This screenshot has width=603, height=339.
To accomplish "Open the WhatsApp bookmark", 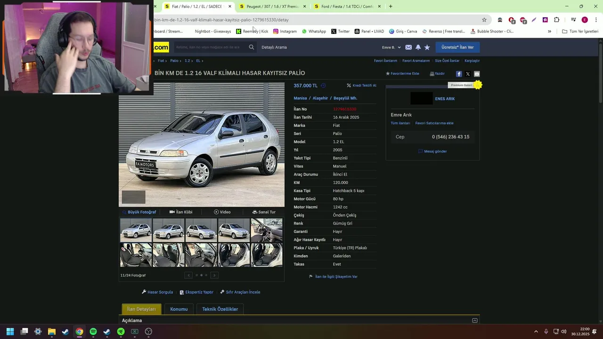I will coord(314,32).
